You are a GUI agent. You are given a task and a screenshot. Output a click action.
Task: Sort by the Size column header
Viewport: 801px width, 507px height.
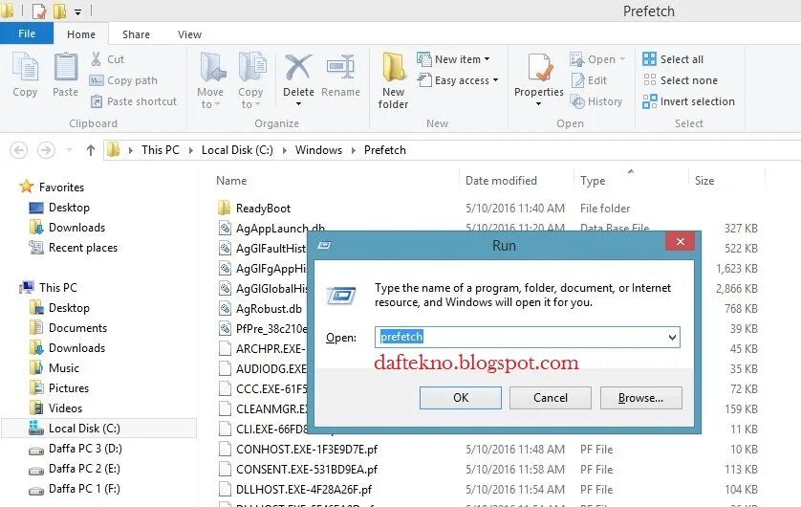(704, 181)
